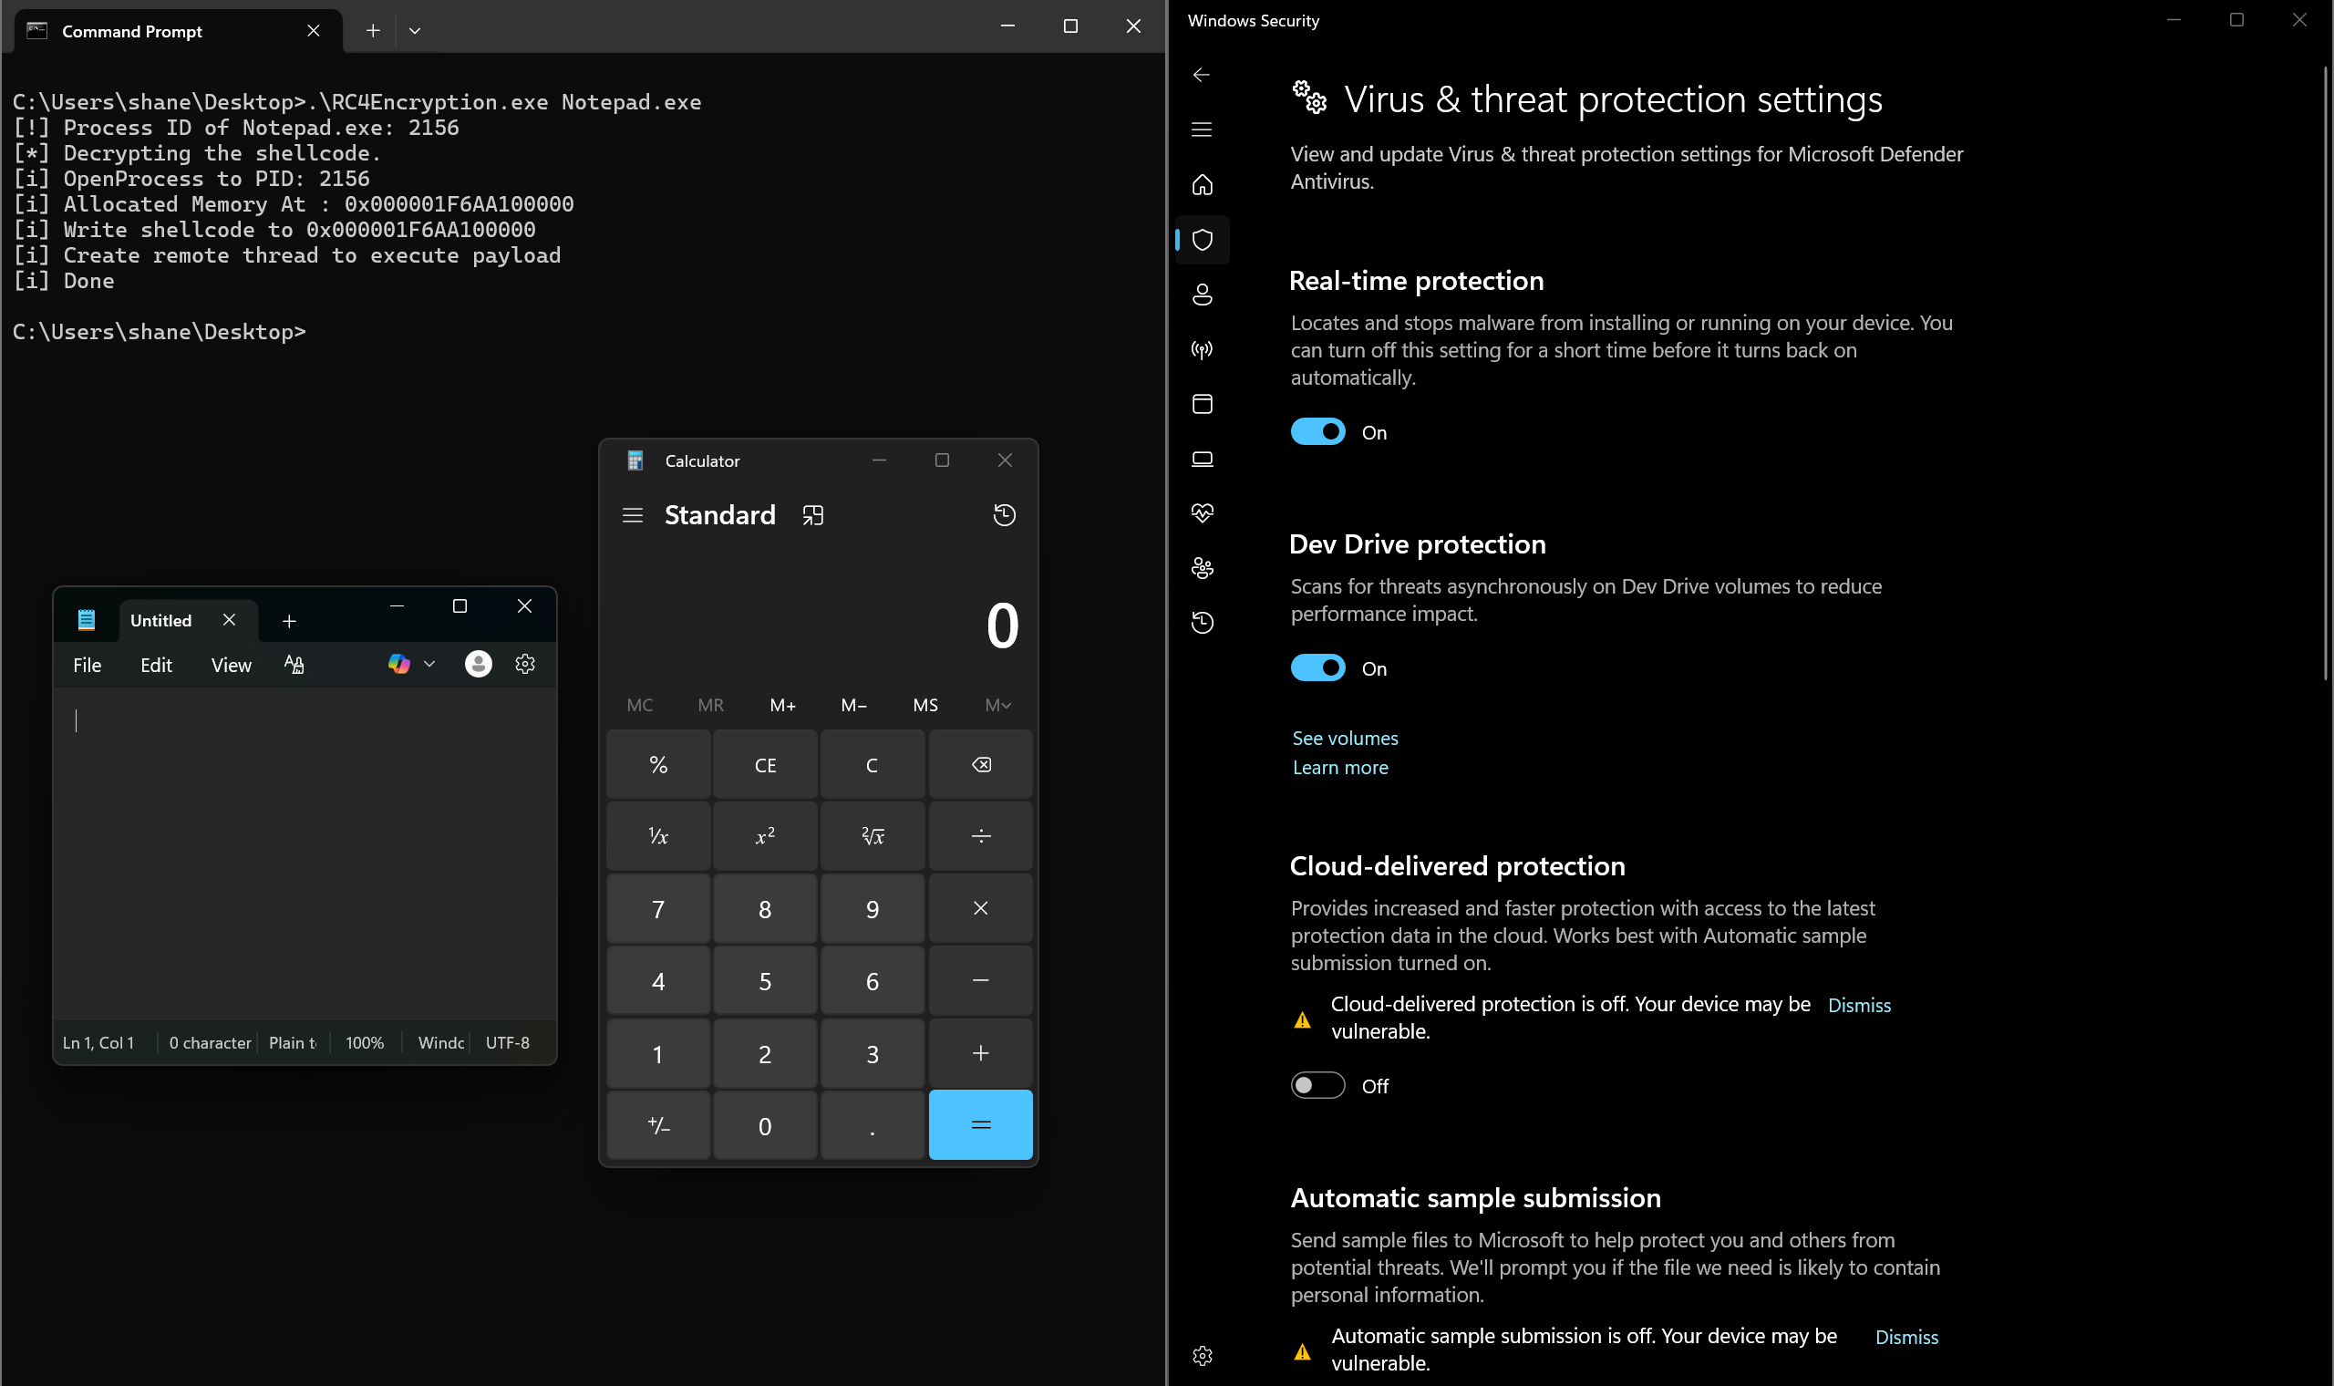
Task: Open Firewall & network protection sidebar icon
Action: tap(1203, 349)
